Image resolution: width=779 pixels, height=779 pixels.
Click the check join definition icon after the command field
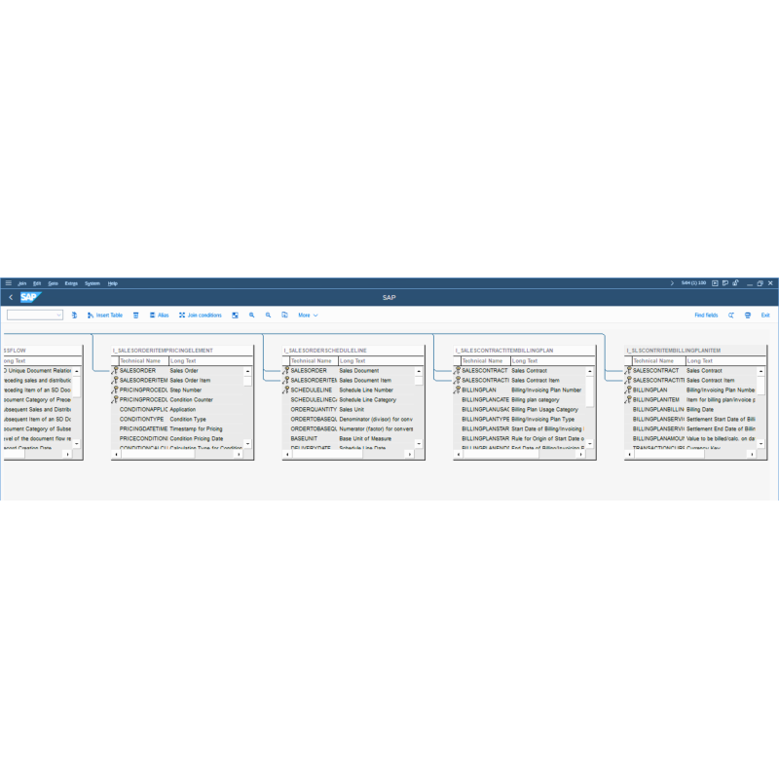(74, 315)
